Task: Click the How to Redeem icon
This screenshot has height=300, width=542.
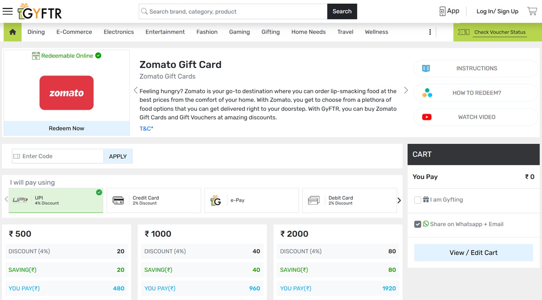Action: [x=427, y=93]
